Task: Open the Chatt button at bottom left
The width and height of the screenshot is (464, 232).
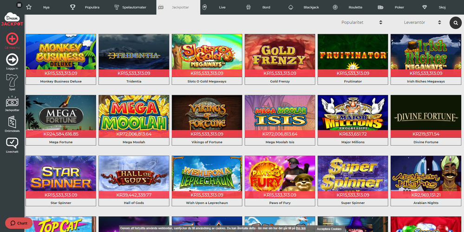Action: click(x=19, y=223)
